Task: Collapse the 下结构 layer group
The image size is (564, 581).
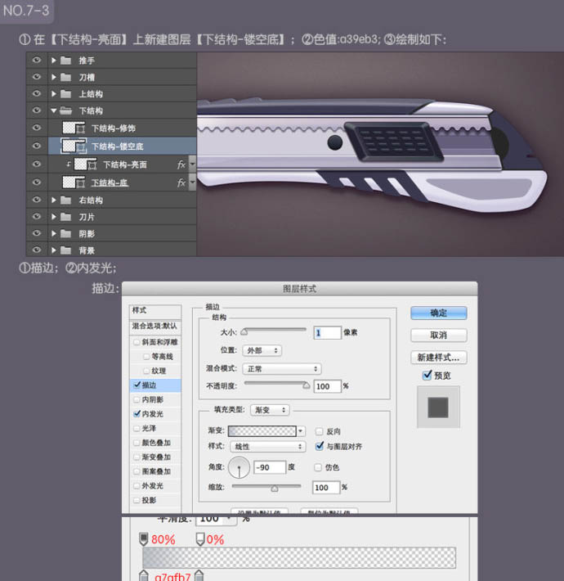Action: (54, 110)
